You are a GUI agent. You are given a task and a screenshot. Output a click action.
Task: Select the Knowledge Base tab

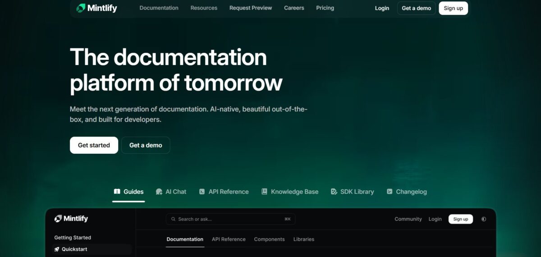point(290,192)
